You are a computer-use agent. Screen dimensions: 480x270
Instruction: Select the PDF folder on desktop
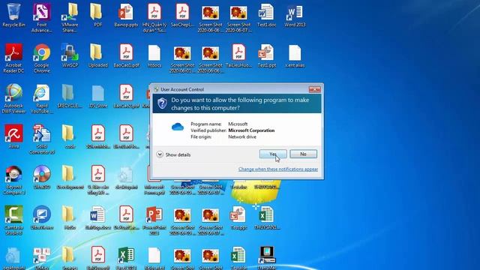[98, 15]
